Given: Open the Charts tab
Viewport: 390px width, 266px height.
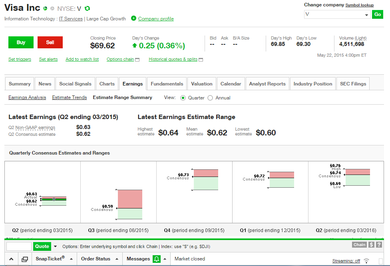Looking at the screenshot, I should (x=107, y=84).
